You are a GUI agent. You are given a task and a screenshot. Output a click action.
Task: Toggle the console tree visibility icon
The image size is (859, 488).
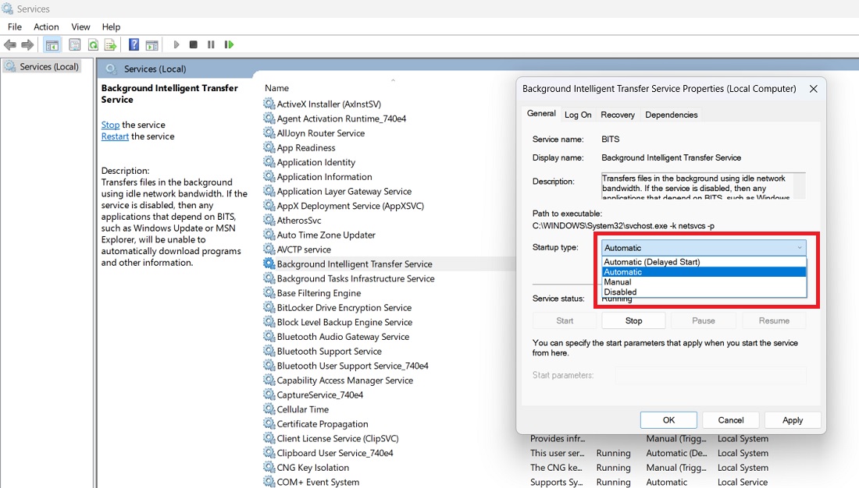coord(52,44)
